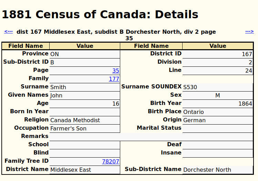Click the Religion value Canada Methodist
This screenshot has height=181, width=258.
point(75,120)
